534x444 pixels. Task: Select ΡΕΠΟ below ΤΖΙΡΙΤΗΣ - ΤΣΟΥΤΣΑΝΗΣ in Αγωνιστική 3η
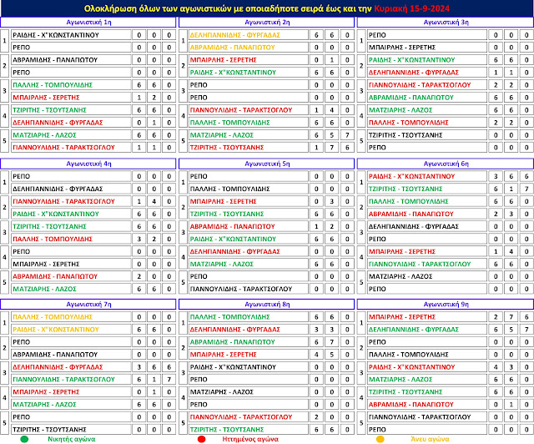point(427,148)
